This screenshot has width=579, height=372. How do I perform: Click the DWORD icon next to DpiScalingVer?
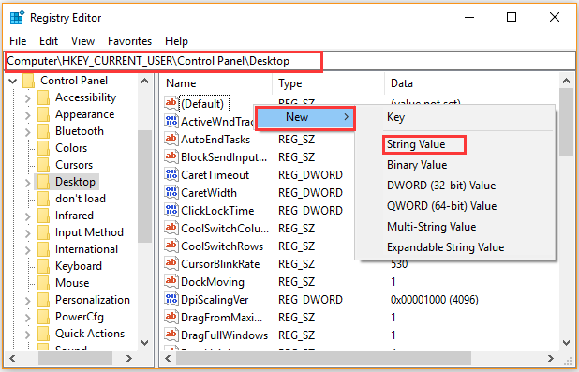(x=171, y=299)
